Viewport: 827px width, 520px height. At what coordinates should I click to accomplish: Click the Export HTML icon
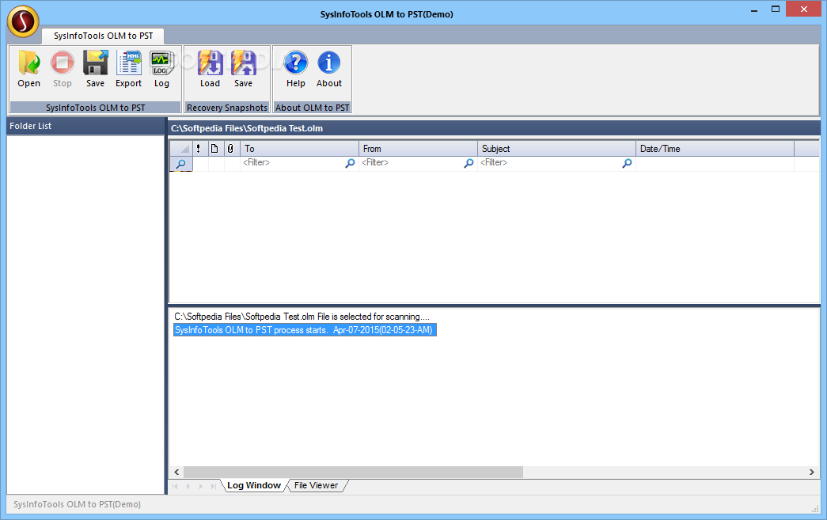(x=129, y=63)
